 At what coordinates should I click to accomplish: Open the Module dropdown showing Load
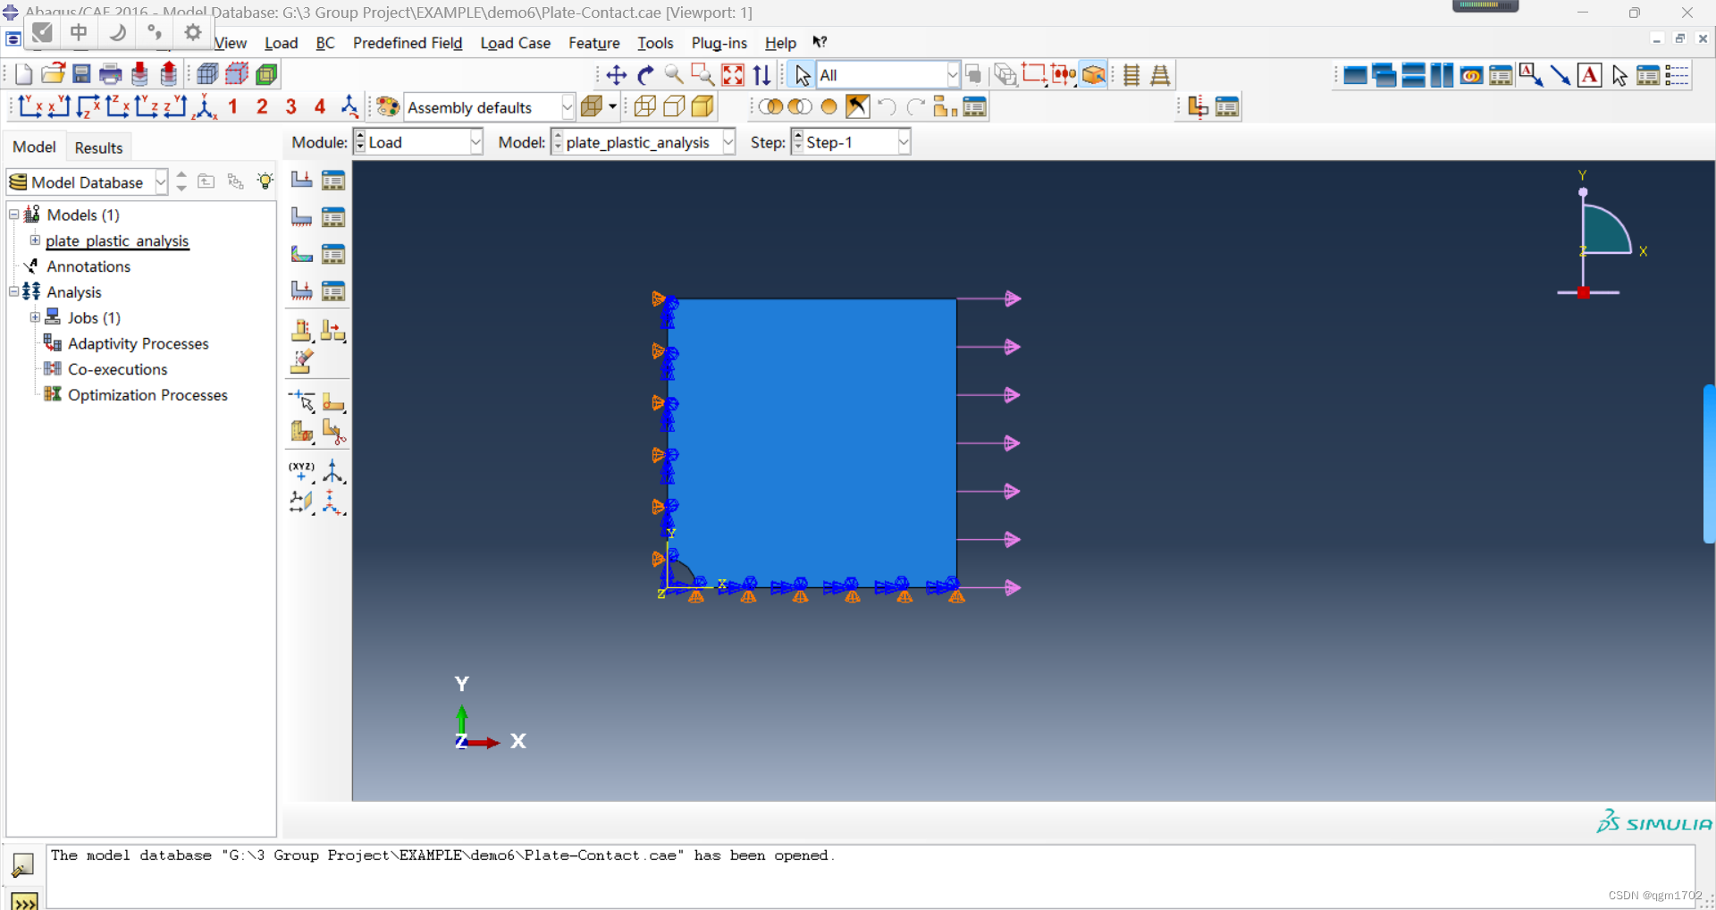pos(418,142)
